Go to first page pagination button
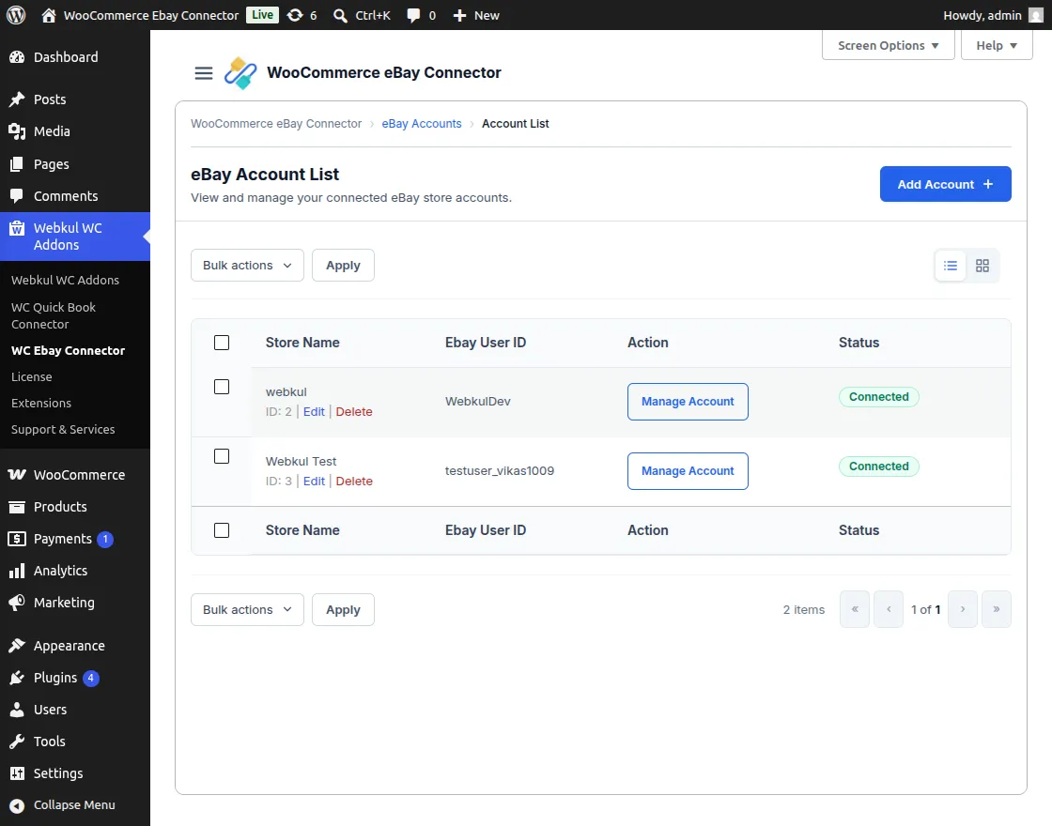This screenshot has width=1052, height=826. tap(854, 609)
